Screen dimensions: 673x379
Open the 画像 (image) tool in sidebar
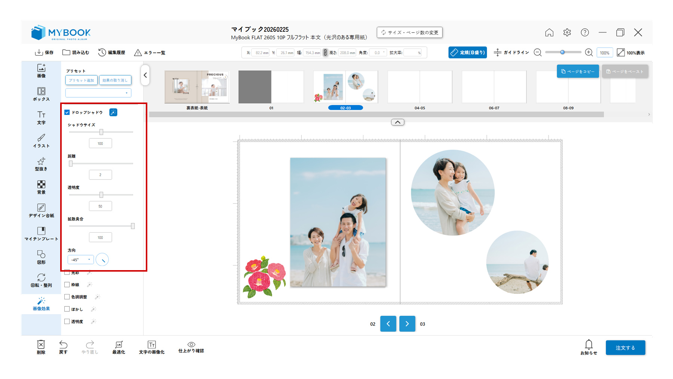41,71
